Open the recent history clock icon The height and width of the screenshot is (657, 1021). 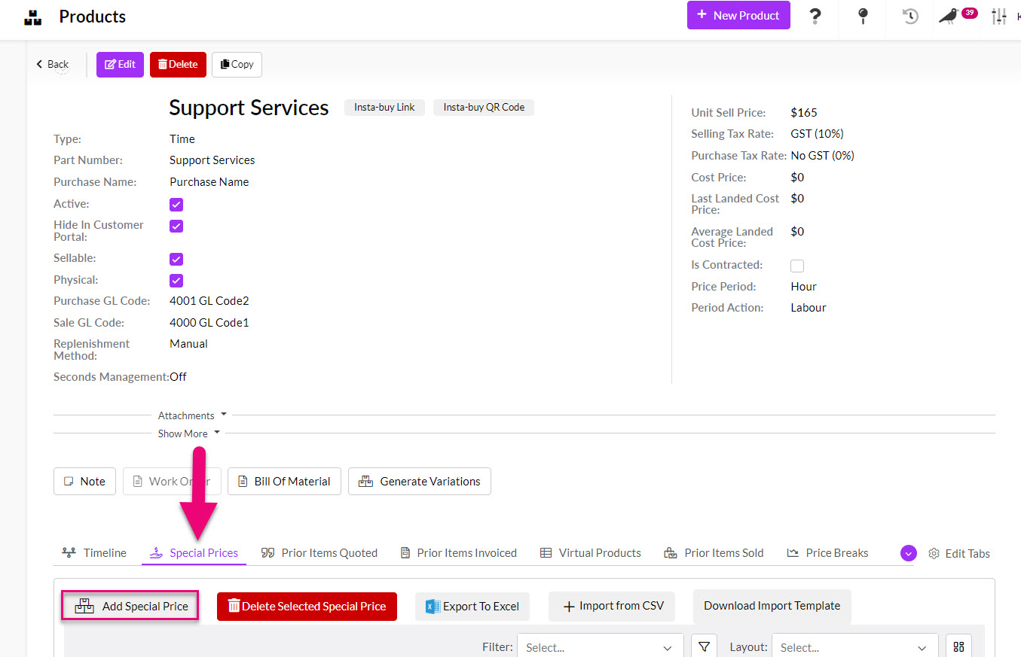pos(910,16)
